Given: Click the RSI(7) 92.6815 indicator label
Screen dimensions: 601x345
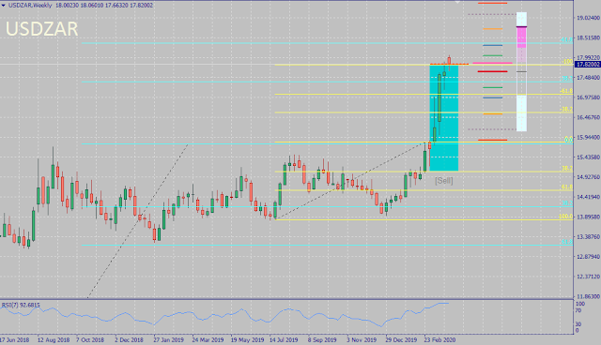Looking at the screenshot, I should (x=21, y=305).
